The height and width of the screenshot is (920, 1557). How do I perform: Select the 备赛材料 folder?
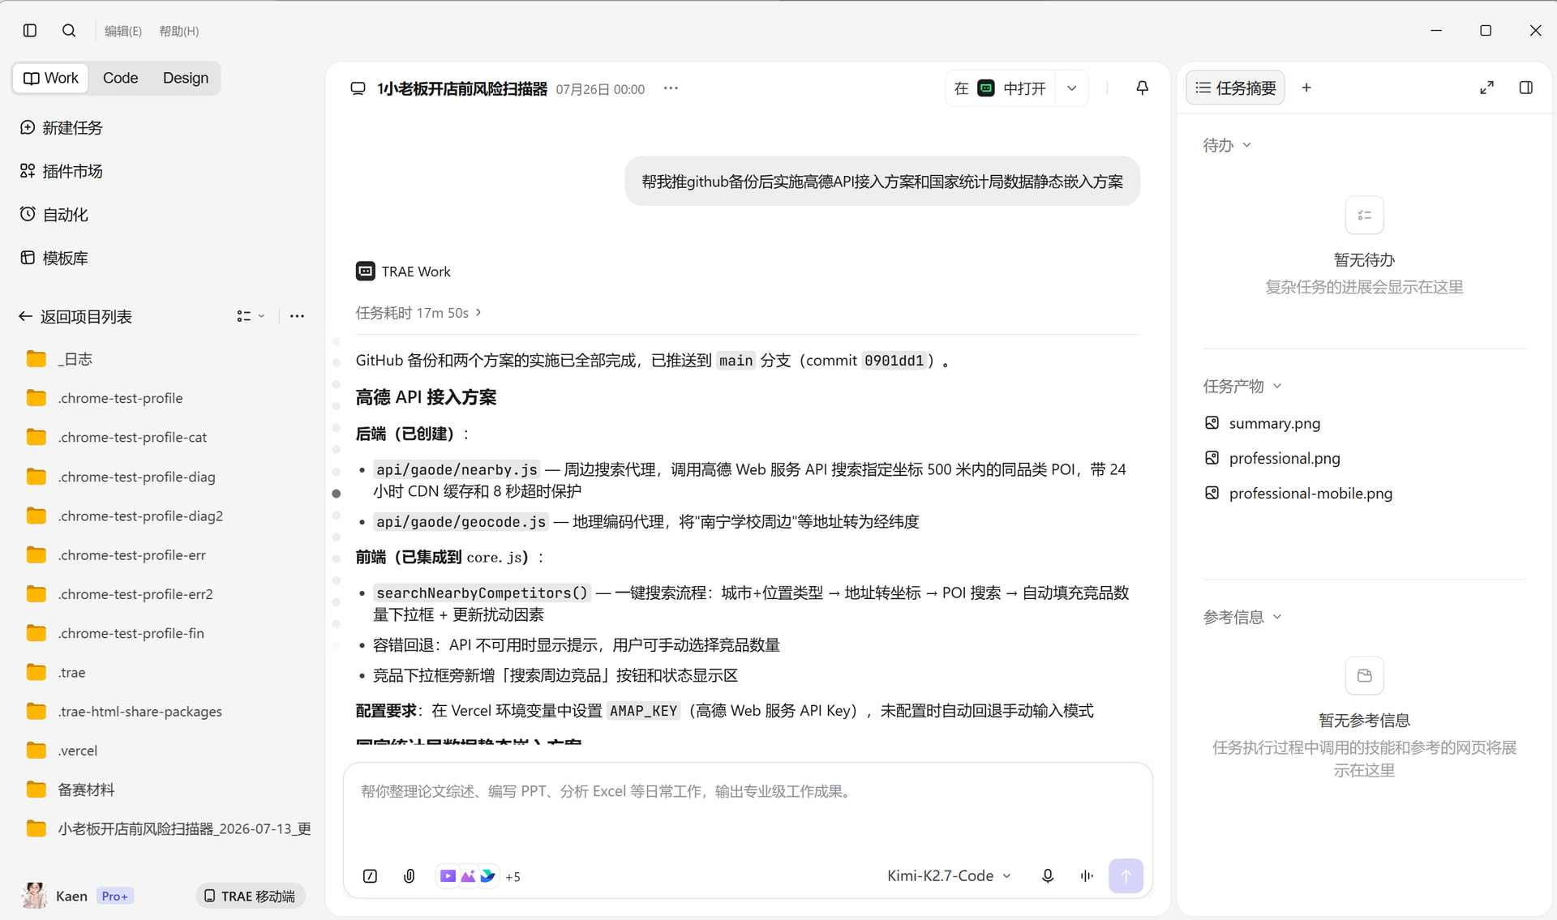[x=169, y=789]
